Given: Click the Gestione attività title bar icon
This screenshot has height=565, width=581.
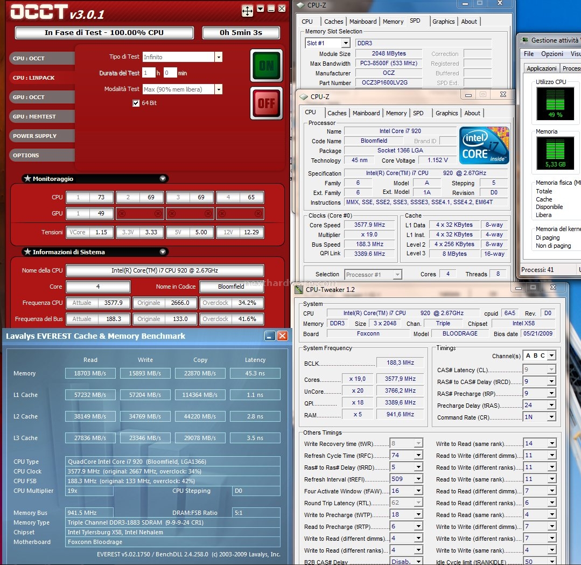Looking at the screenshot, I should pyautogui.click(x=524, y=40).
